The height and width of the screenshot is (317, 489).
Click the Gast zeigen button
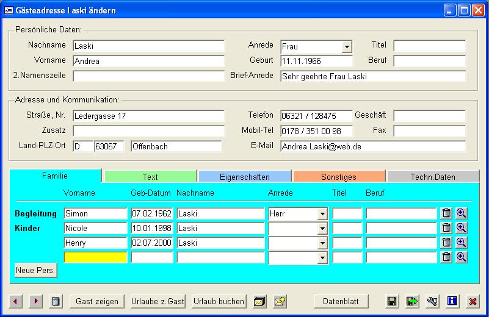point(97,301)
